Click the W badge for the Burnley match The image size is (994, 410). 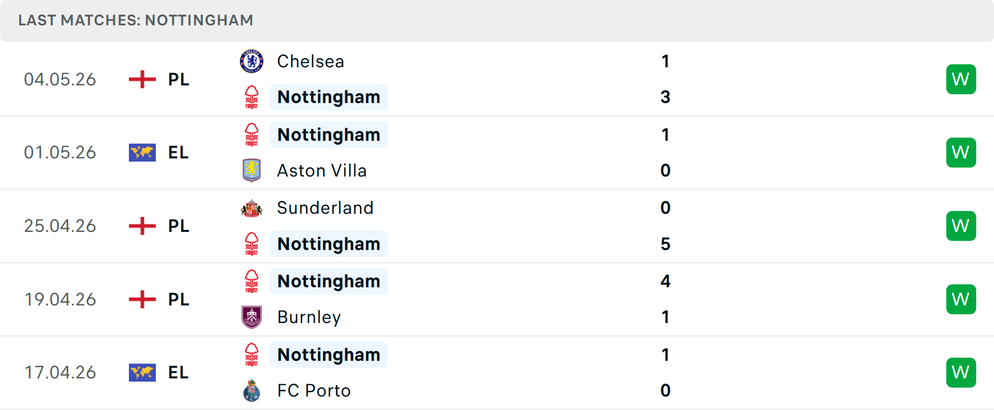[x=961, y=299]
